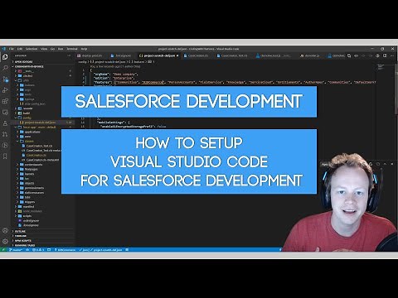Viewport: 398px width, 298px height.
Task: Click the remote indicator in status bar
Action: pos(3,250)
